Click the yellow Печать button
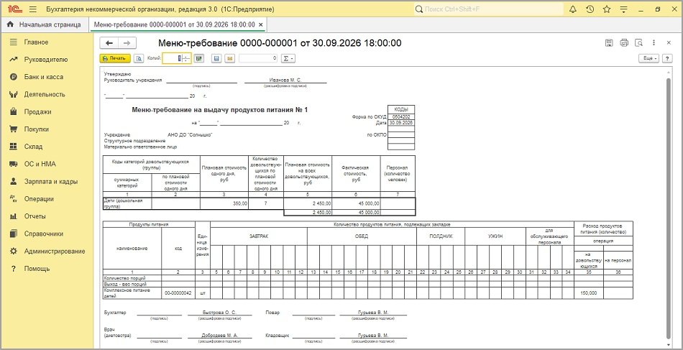This screenshot has height=350, width=683. [x=115, y=58]
